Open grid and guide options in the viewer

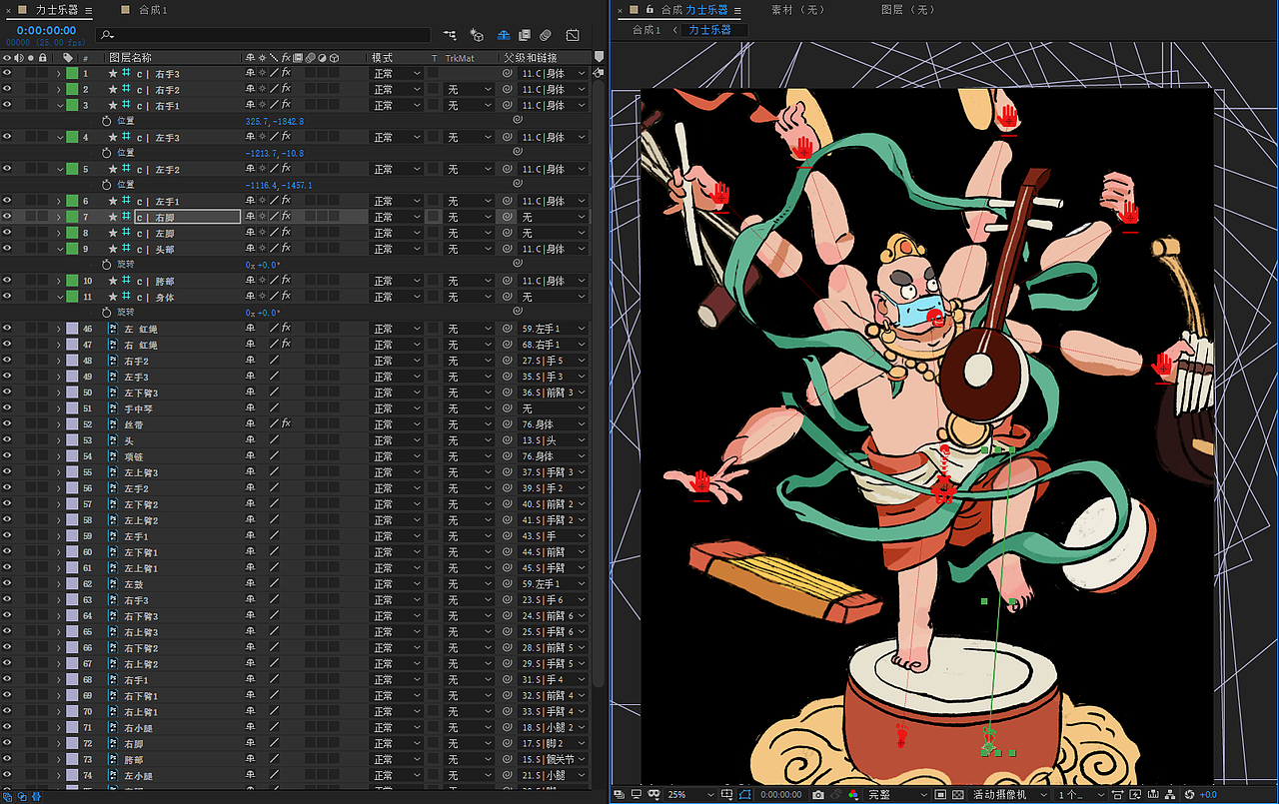[x=728, y=794]
